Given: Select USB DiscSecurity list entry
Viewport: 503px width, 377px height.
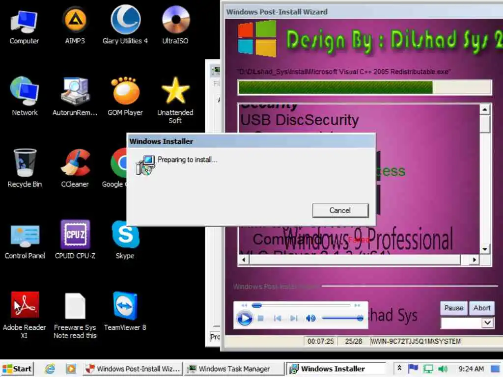Looking at the screenshot, I should [299, 120].
